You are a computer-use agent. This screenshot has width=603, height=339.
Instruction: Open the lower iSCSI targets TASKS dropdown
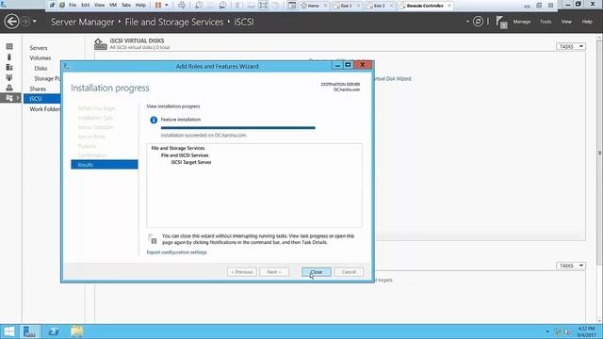(571, 266)
